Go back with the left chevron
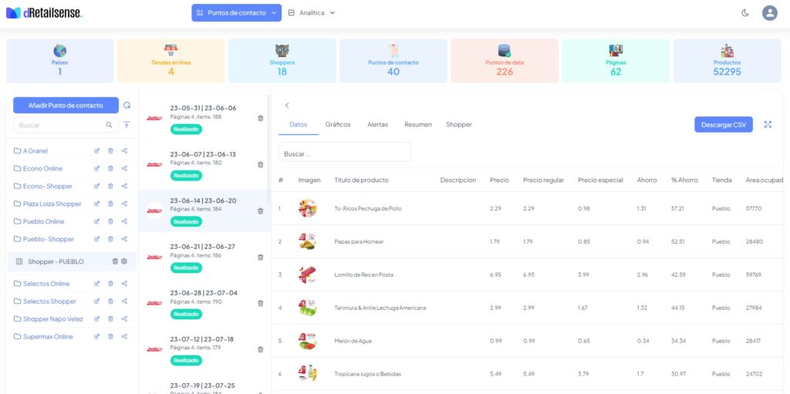This screenshot has width=790, height=394. [x=287, y=106]
